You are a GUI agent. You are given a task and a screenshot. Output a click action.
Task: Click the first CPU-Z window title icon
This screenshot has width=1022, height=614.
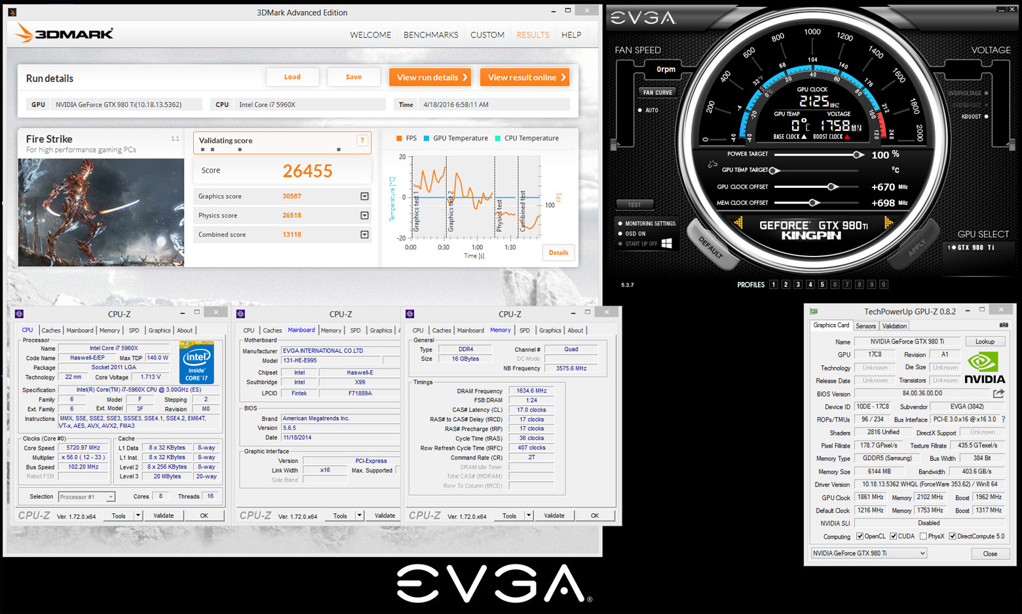pos(19,314)
